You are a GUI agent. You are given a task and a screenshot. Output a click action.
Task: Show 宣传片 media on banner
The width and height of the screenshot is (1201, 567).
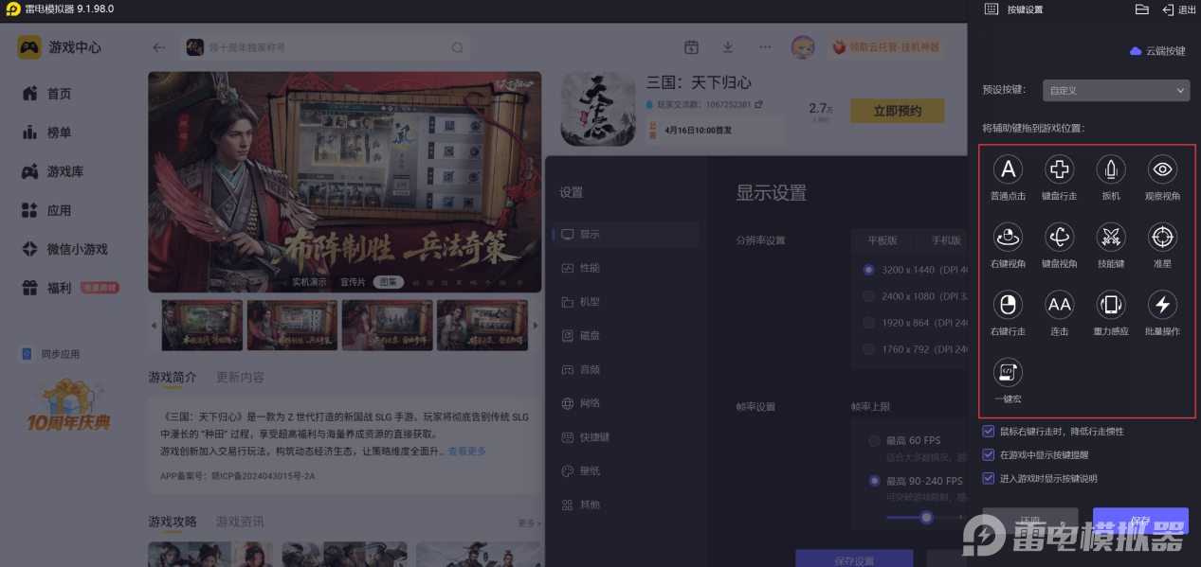(353, 282)
